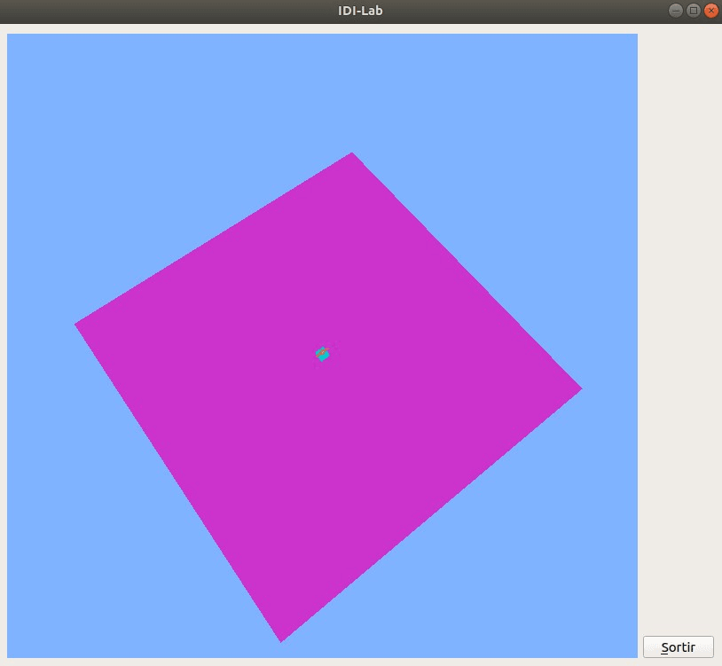
Task: Minimize the IDI-Lab window
Action: pos(676,11)
